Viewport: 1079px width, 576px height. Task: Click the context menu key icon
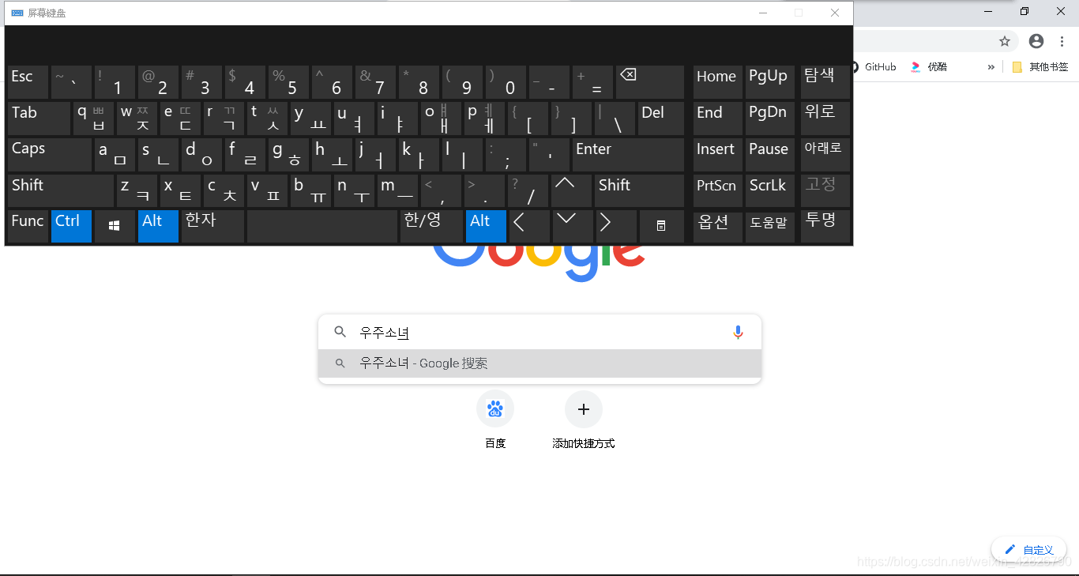click(x=661, y=226)
